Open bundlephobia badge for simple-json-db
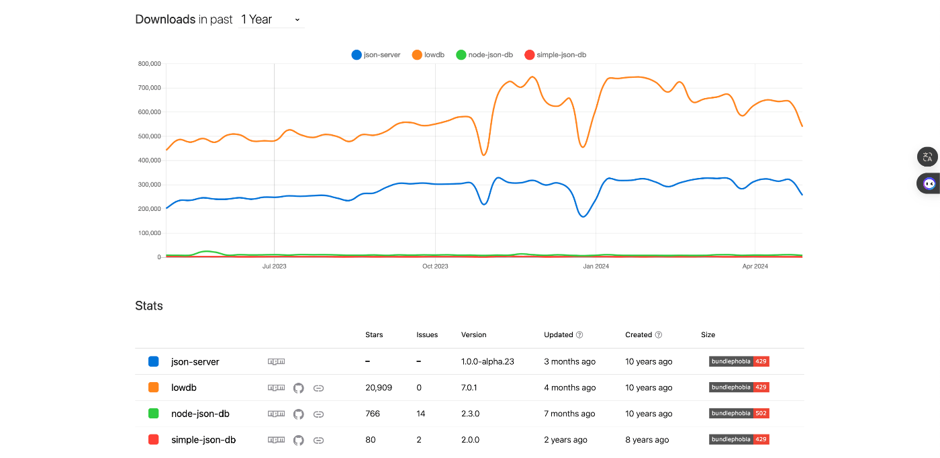This screenshot has width=940, height=458. pos(739,440)
